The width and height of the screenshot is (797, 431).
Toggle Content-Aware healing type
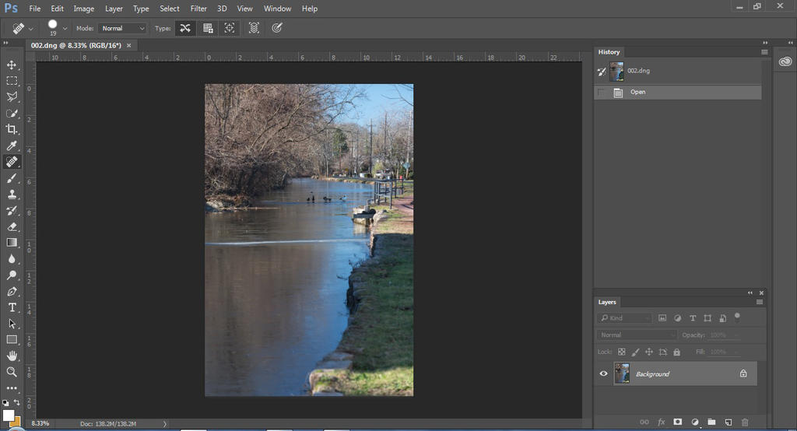184,28
